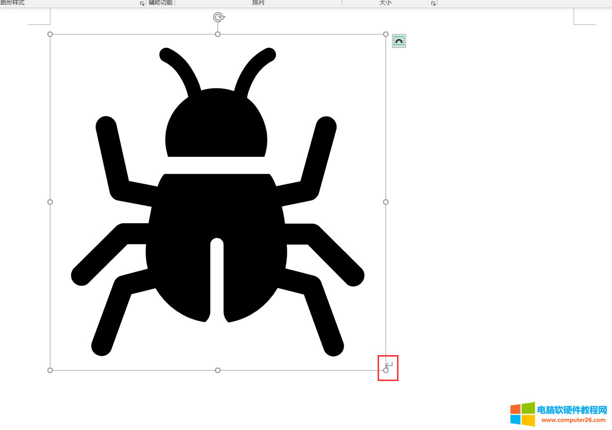Expand the 图形样式 group dialog launcher
Image resolution: width=612 pixels, height=430 pixels.
(x=142, y=3)
